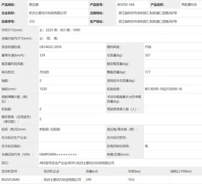The image size is (202, 184).
Task: Select engine model BD2V53MM
Action: coord(11,179)
